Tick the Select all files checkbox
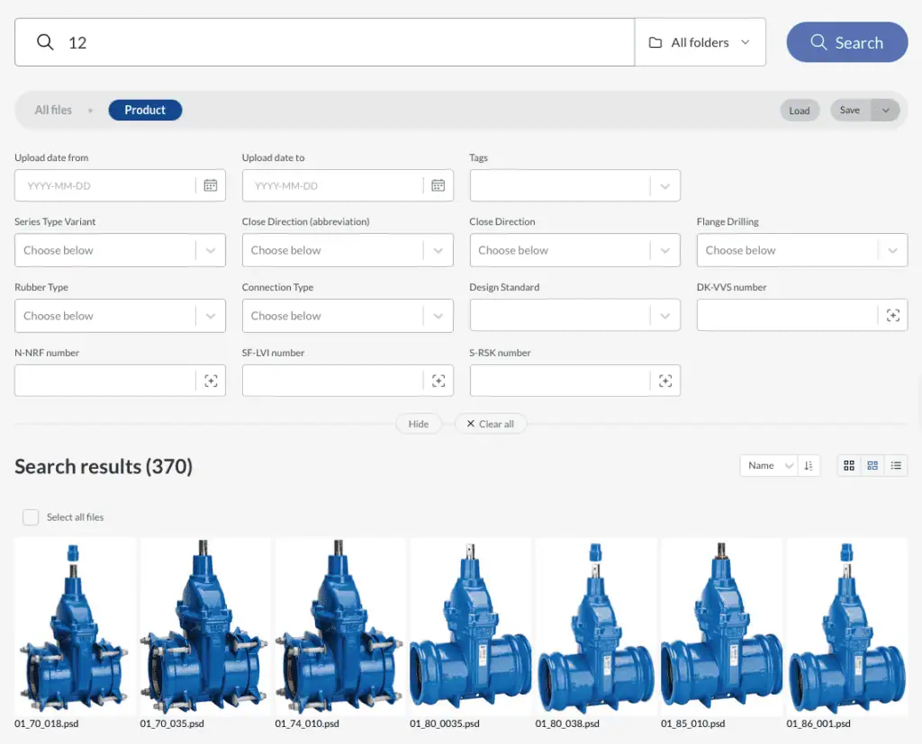This screenshot has height=744, width=922. [x=31, y=517]
